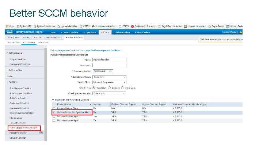Open the Dashboard Pluralsight bookmark

pyautogui.click(x=143, y=26)
